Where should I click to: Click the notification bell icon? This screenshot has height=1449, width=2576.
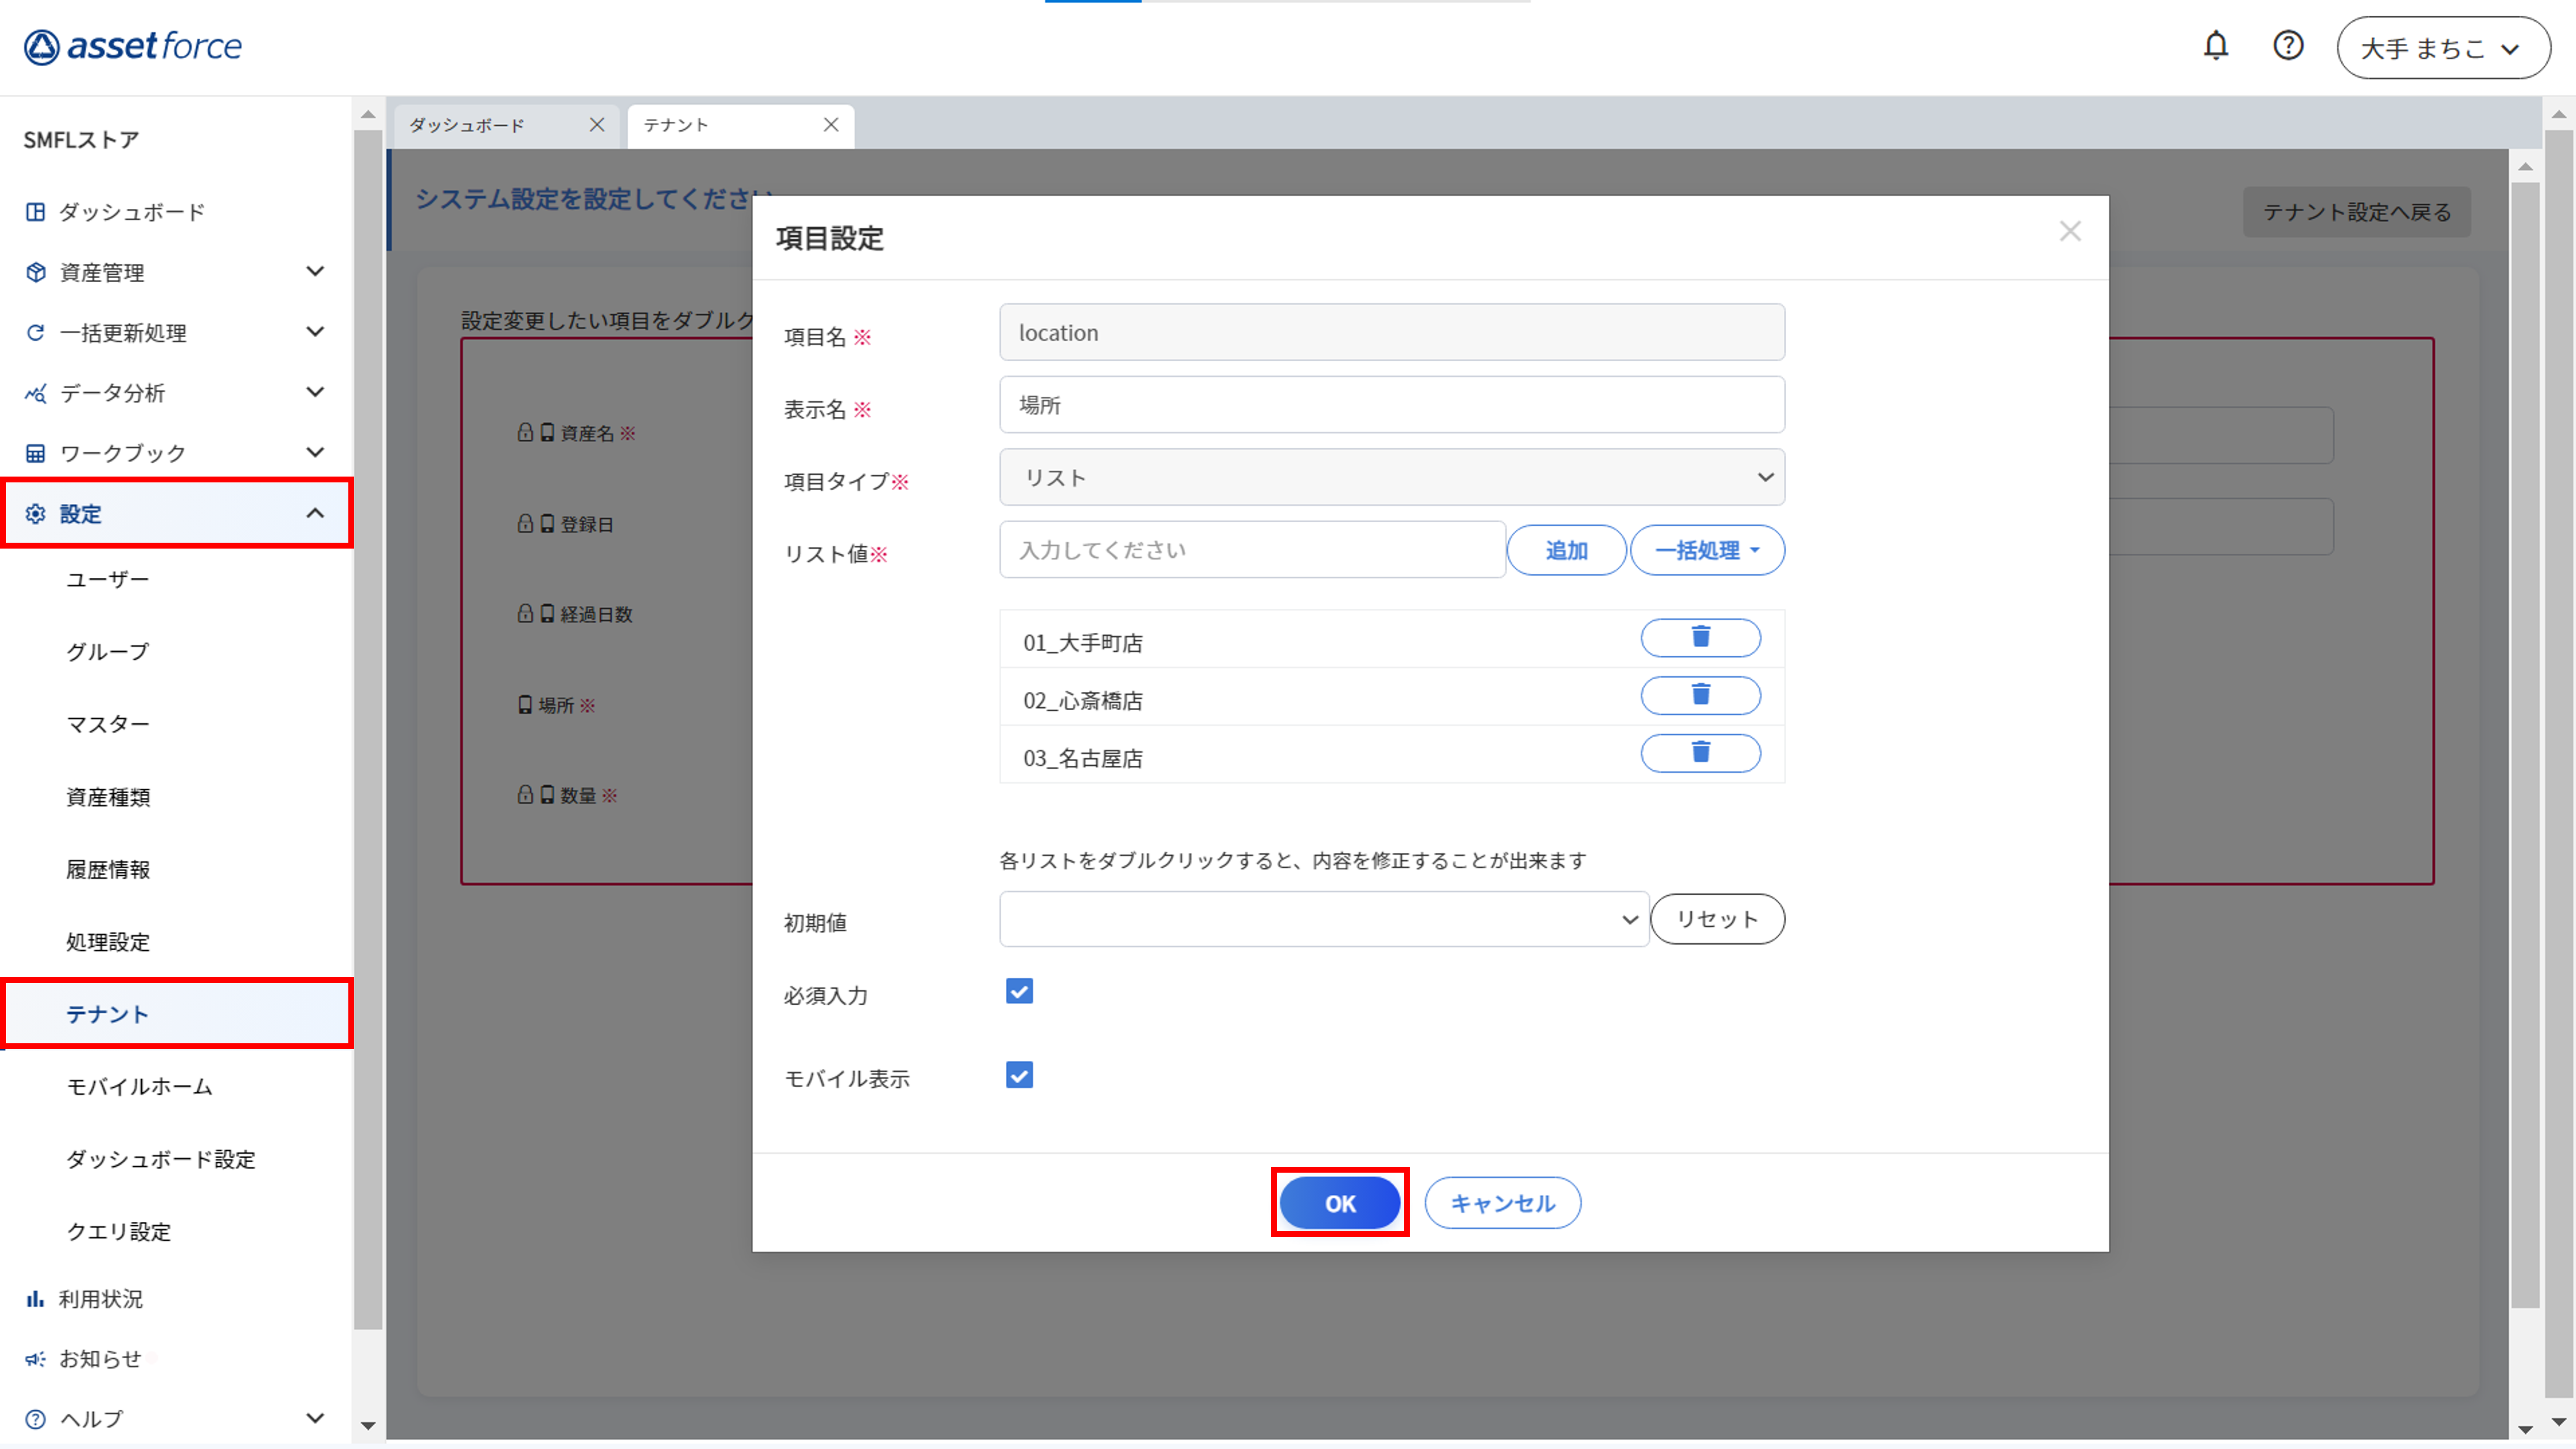[2215, 46]
